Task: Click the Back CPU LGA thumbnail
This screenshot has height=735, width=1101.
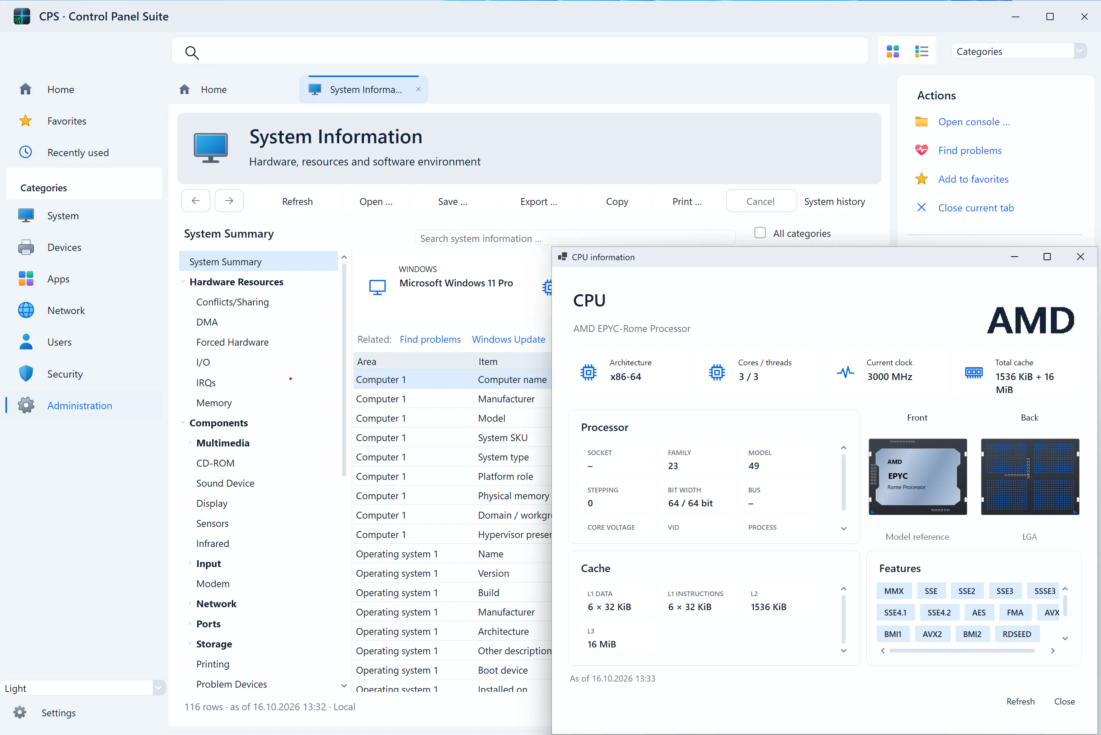Action: 1030,476
